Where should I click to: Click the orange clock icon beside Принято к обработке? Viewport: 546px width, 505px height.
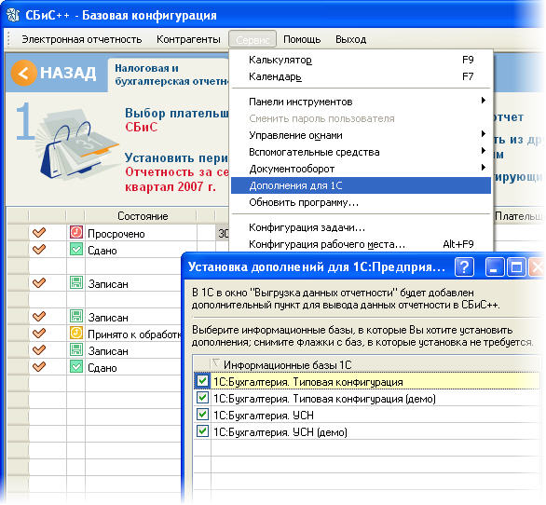(76, 333)
